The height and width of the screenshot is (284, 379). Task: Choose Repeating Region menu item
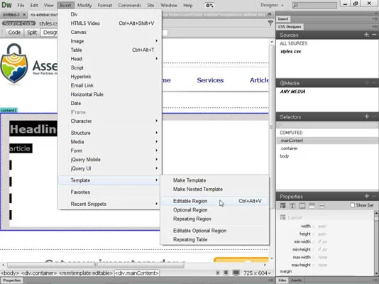[214, 219]
